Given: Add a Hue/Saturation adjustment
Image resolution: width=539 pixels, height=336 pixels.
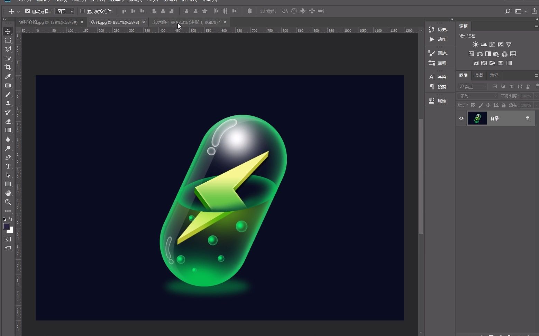Looking at the screenshot, I should [x=471, y=54].
